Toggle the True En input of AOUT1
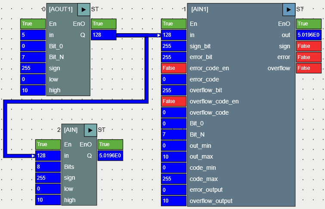This screenshot has width=325, height=209. [x=33, y=24]
